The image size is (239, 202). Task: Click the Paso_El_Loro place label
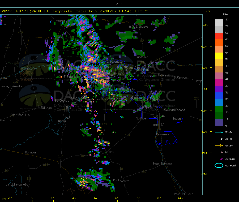tap(183, 194)
